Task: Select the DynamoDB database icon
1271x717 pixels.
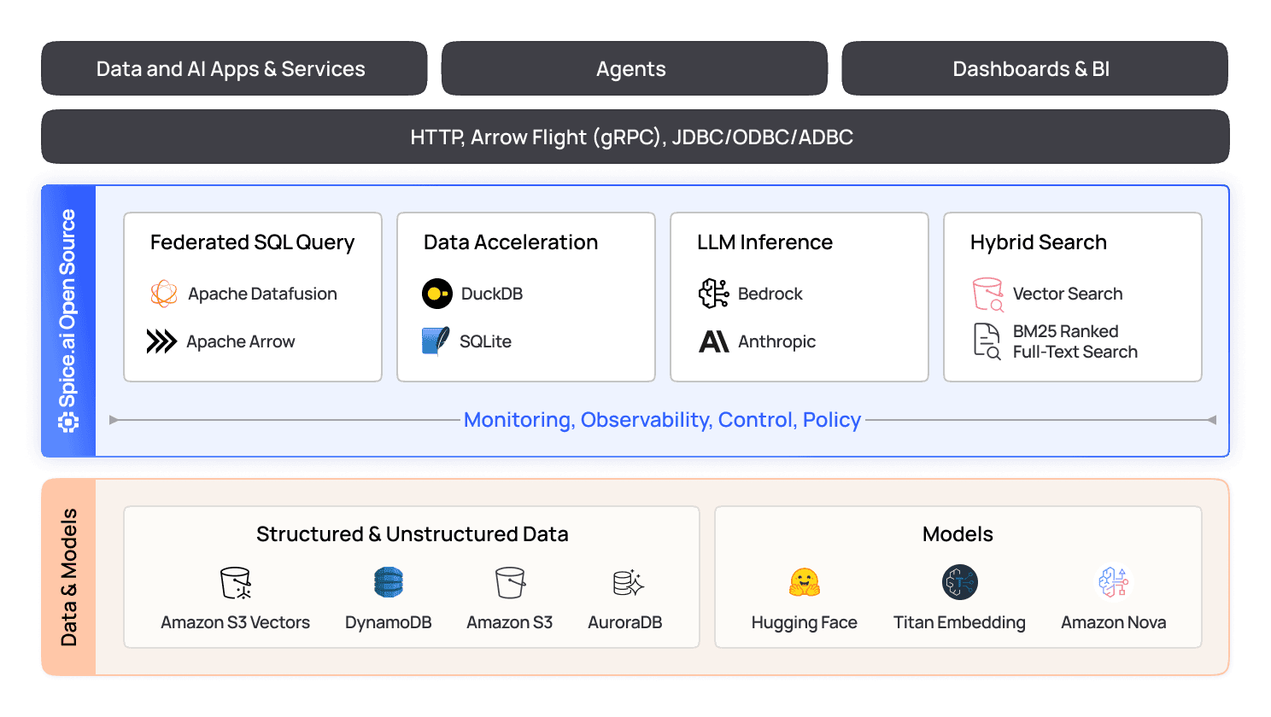Action: [388, 583]
